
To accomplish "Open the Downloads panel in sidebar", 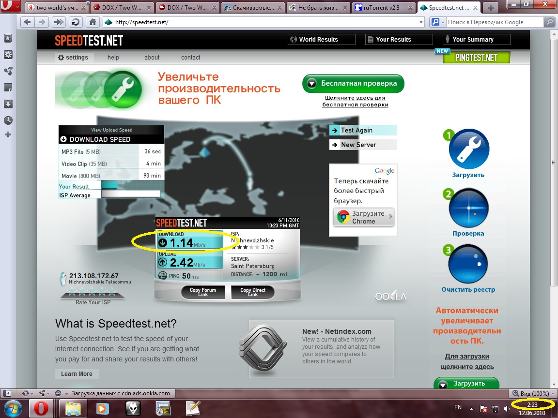I will (8, 104).
